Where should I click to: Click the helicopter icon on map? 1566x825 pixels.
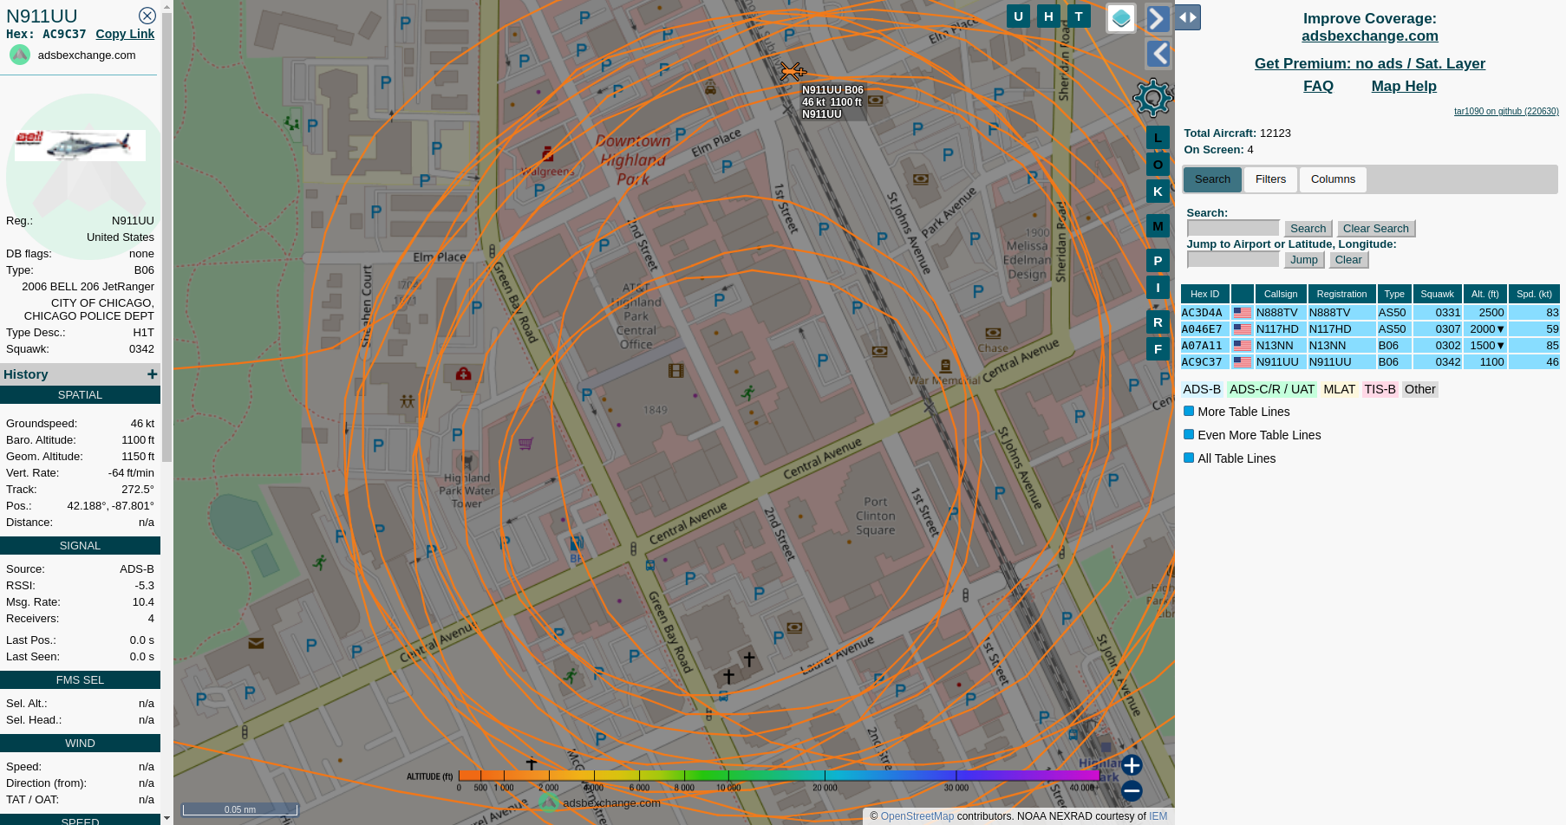tap(792, 72)
